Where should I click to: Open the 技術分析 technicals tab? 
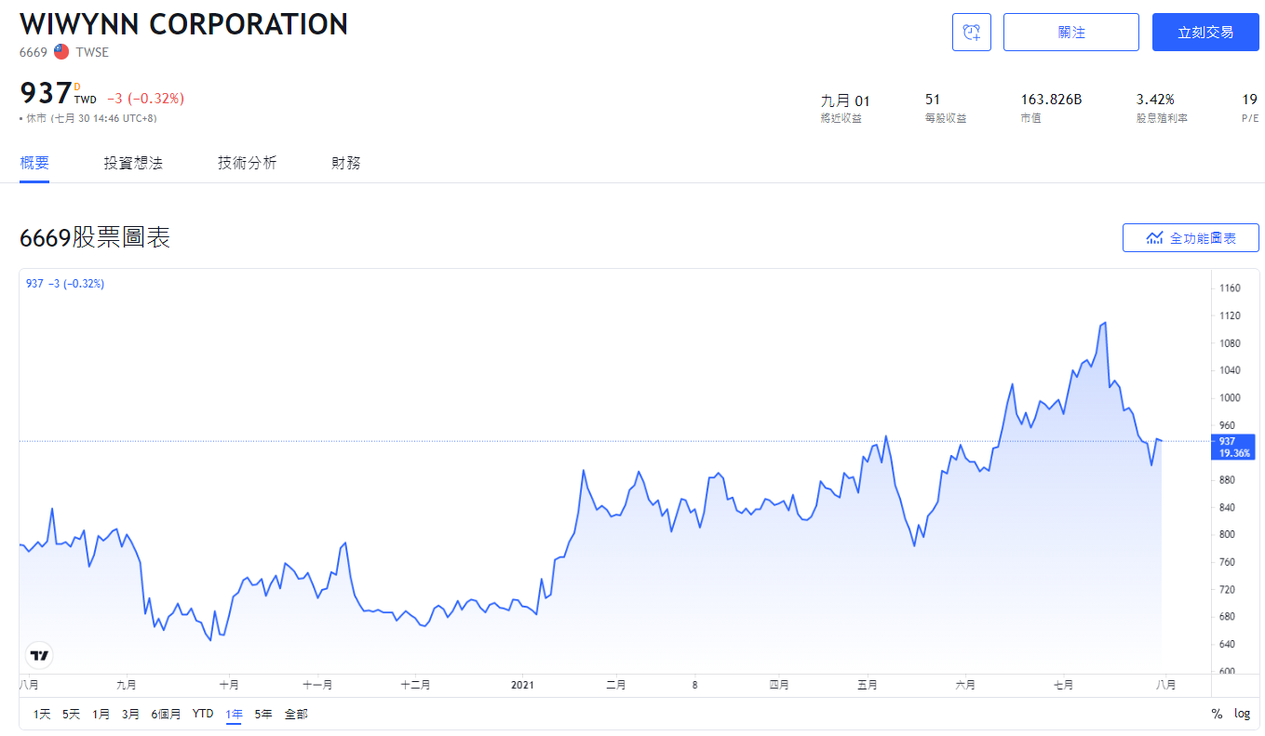click(247, 163)
